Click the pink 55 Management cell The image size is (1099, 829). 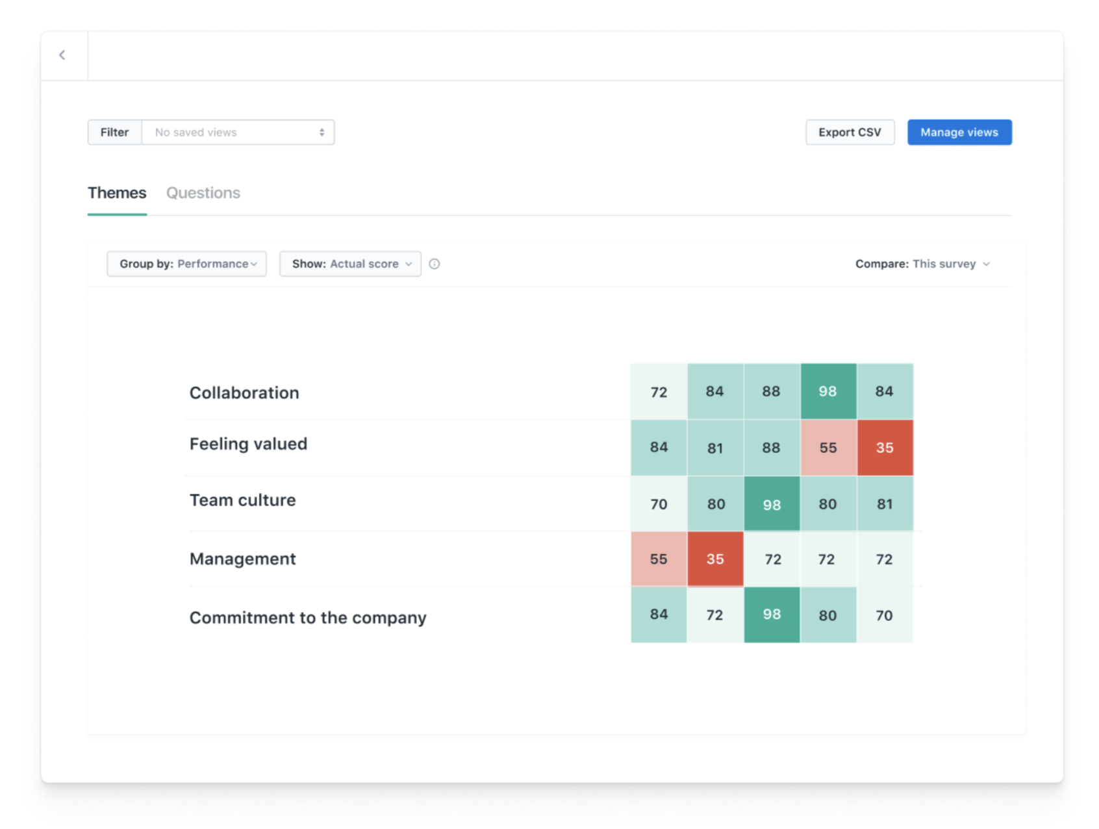click(659, 559)
